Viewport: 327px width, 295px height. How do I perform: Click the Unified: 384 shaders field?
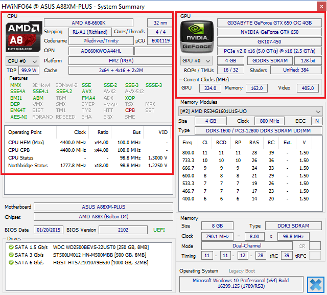click(x=296, y=70)
